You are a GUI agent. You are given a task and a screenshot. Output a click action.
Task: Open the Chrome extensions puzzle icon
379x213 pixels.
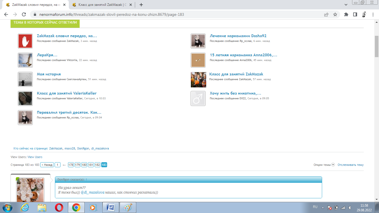click(x=346, y=15)
